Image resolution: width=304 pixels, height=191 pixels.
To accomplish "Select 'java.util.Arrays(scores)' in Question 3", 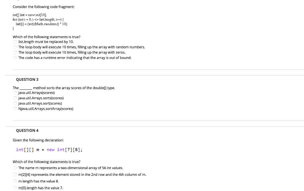I will [x=15, y=92].
